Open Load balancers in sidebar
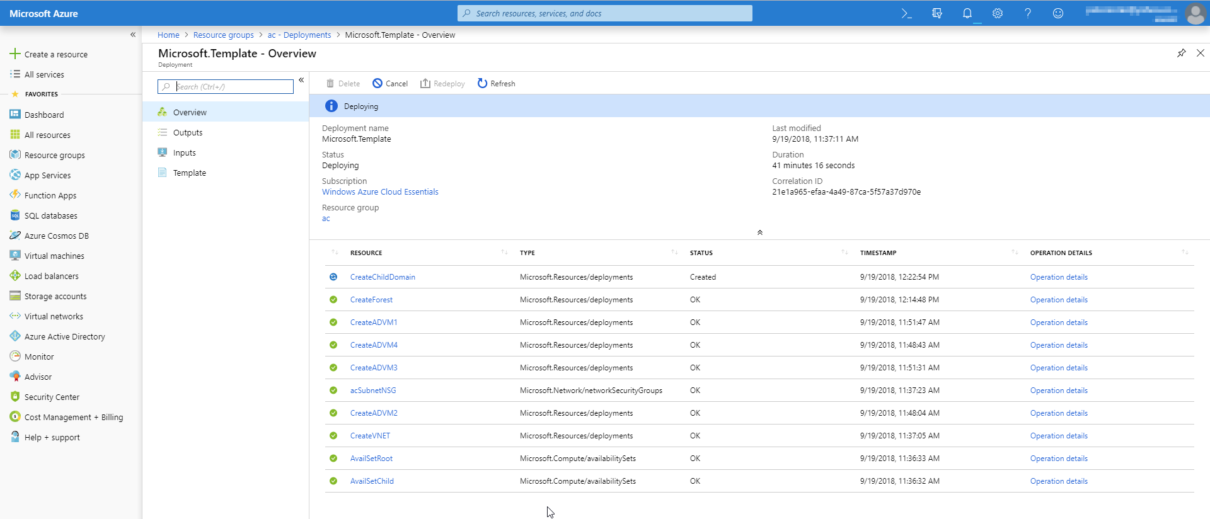 pyautogui.click(x=52, y=276)
